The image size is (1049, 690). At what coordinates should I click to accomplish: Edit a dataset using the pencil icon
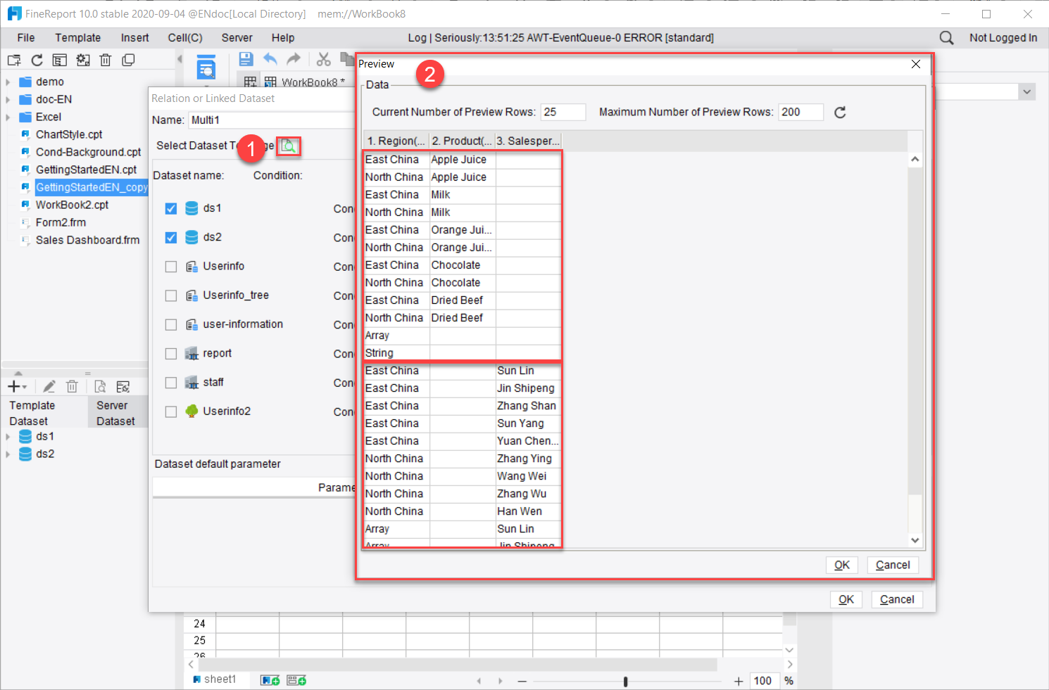49,386
